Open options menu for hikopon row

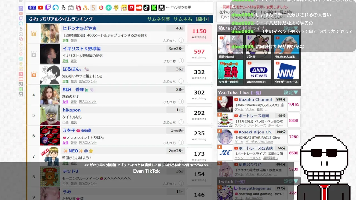[x=181, y=122]
